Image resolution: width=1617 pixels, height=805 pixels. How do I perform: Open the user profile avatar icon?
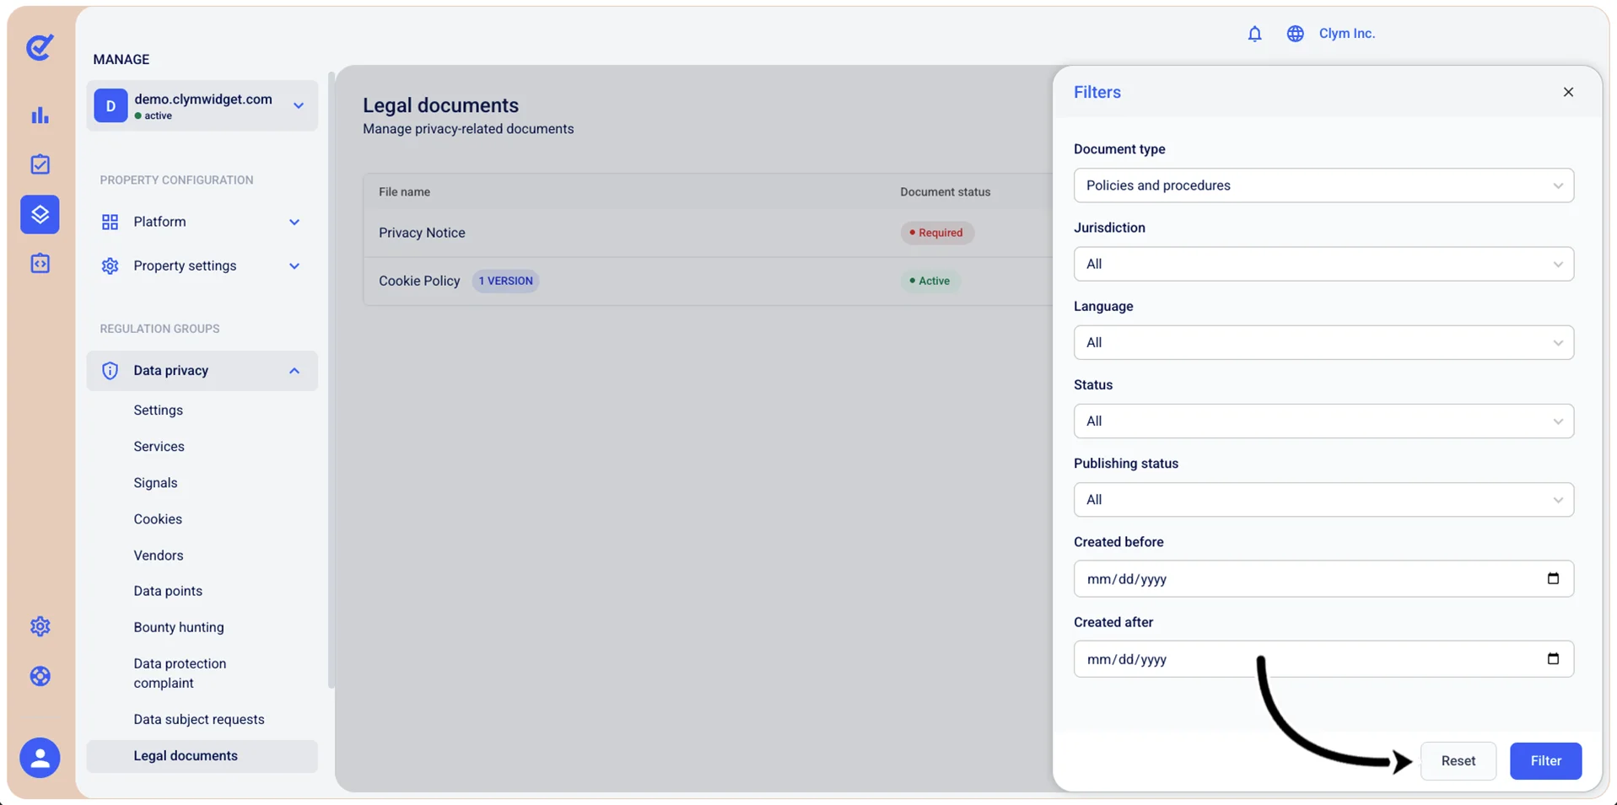pos(40,758)
